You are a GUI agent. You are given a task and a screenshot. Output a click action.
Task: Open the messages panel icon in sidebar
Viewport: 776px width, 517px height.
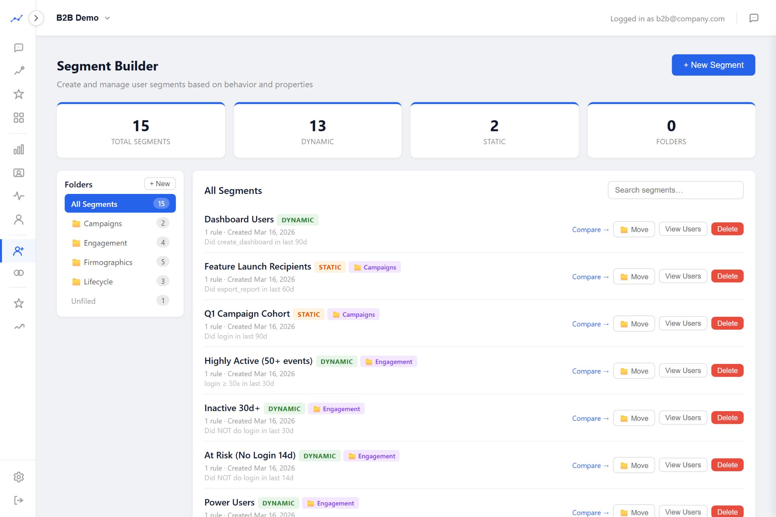(18, 47)
